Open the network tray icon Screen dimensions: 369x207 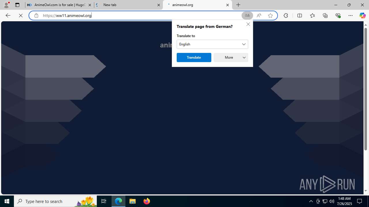click(325, 201)
